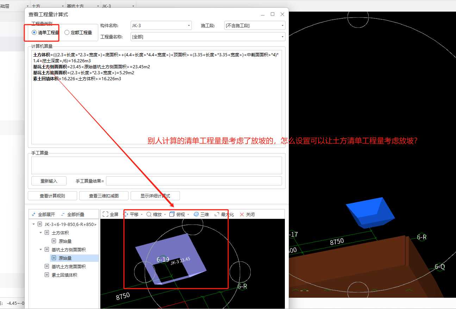
Task: Click the 基坑土方底面面积 document icon
Action: pos(47,266)
